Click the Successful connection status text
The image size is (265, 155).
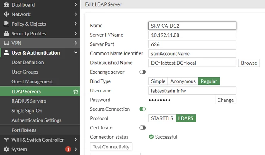coord(166,137)
